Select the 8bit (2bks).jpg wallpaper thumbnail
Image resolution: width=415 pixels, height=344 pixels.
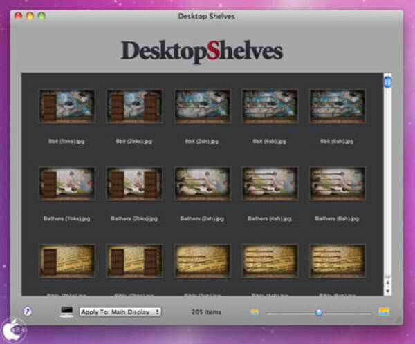coord(134,106)
